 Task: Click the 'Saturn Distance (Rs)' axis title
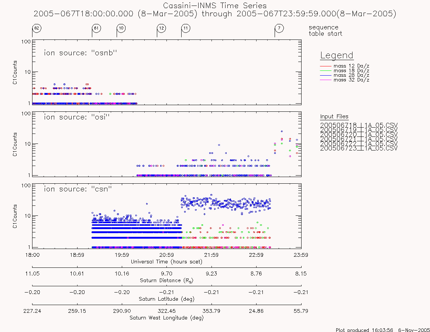(167, 280)
